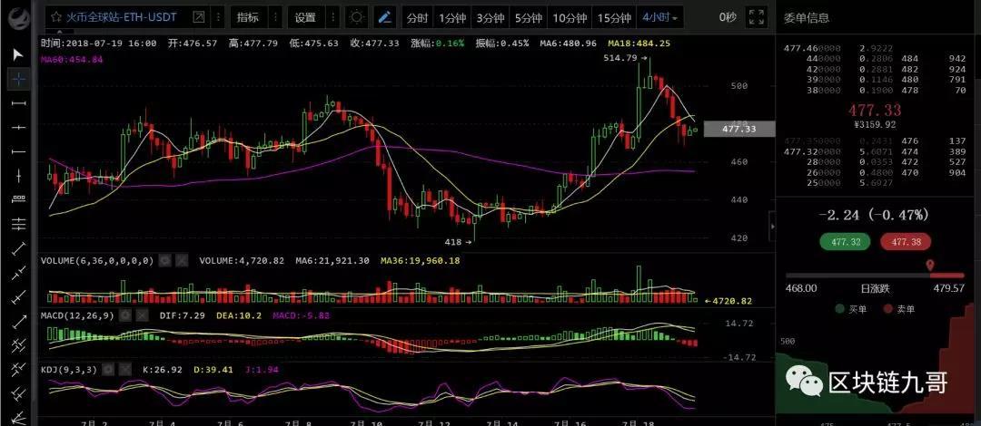Click the 479.57 daily high value

coord(948,288)
